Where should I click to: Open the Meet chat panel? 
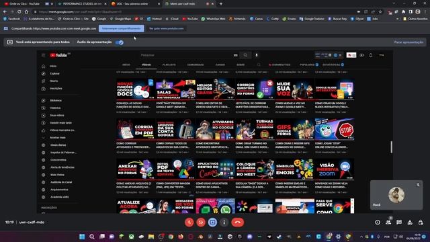pyautogui.click(x=399, y=223)
